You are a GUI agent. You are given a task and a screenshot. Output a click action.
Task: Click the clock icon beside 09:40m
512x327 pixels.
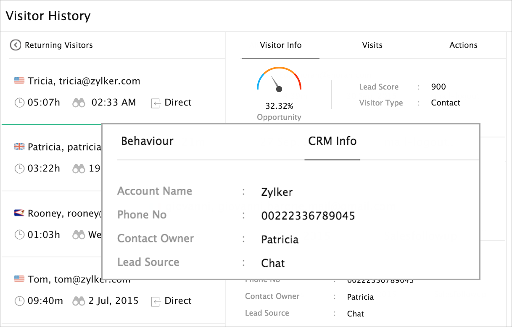19,301
